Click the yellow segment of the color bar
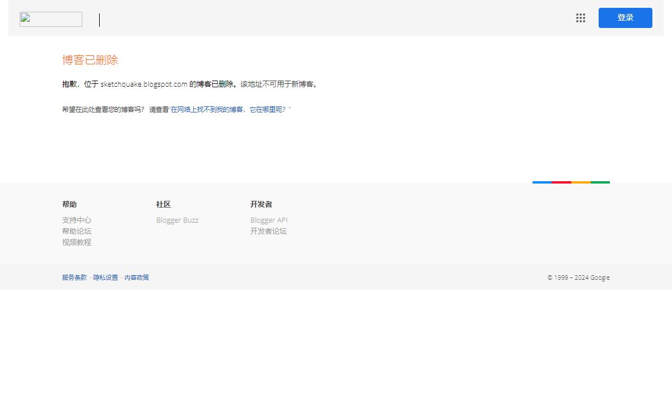672x414 pixels. click(581, 182)
